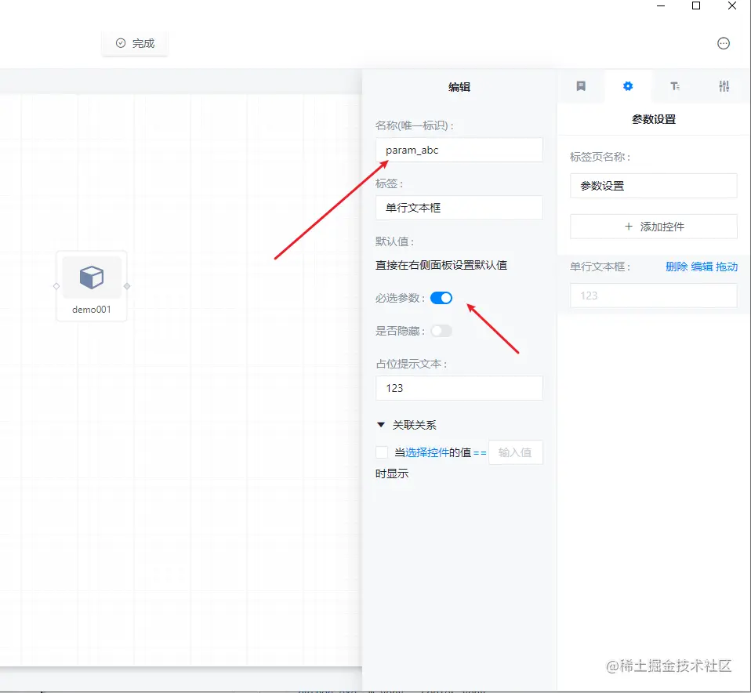
Task: Minimize the window
Action: point(661,5)
